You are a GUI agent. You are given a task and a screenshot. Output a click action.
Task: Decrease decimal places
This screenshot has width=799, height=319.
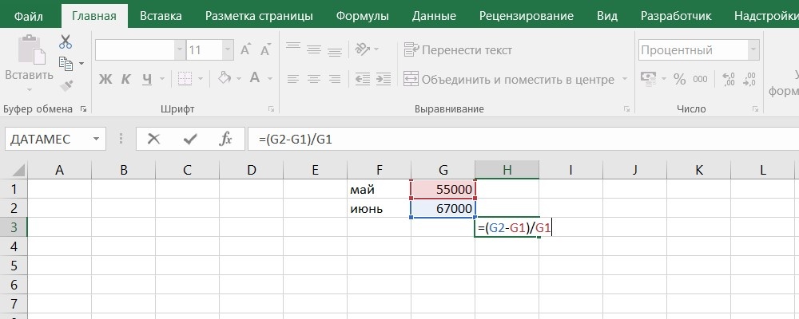[x=749, y=79]
